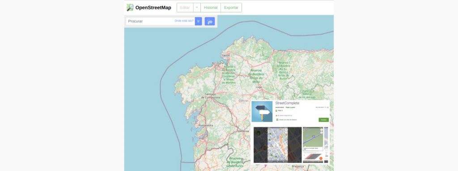Click the Ir search button

pyautogui.click(x=198, y=21)
